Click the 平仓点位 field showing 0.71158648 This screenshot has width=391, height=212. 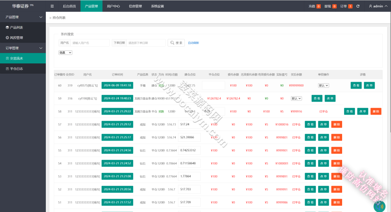[x=189, y=163]
